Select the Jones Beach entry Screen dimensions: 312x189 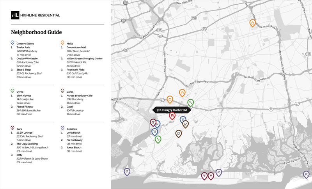coord(74,147)
